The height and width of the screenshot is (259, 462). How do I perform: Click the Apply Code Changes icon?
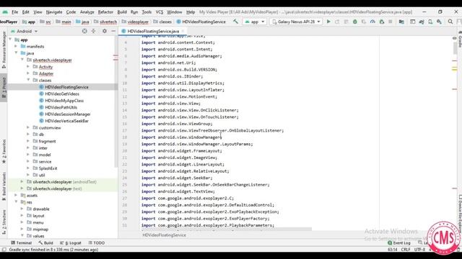pos(346,22)
